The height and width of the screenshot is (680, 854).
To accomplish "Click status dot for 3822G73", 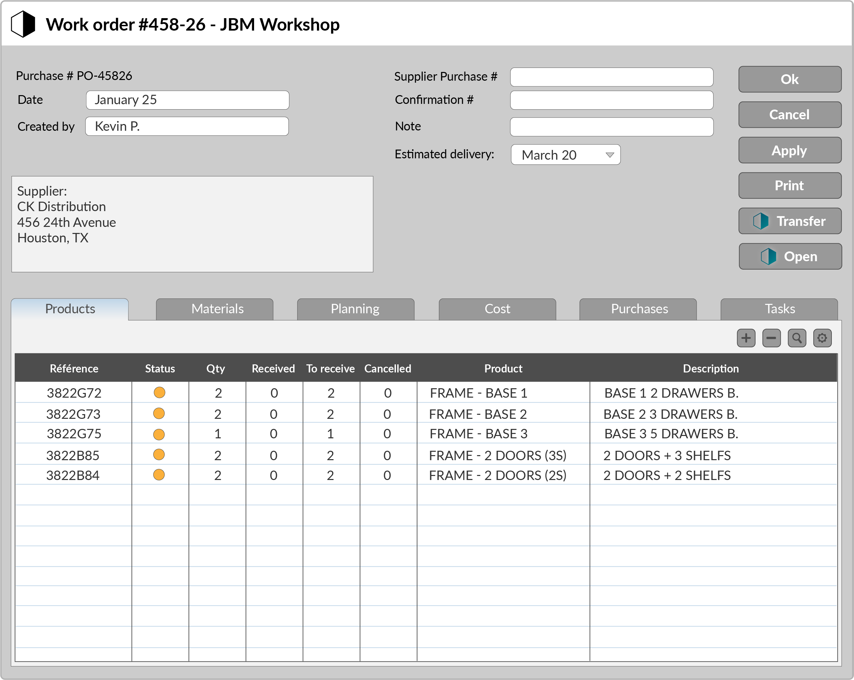I will click(x=159, y=413).
